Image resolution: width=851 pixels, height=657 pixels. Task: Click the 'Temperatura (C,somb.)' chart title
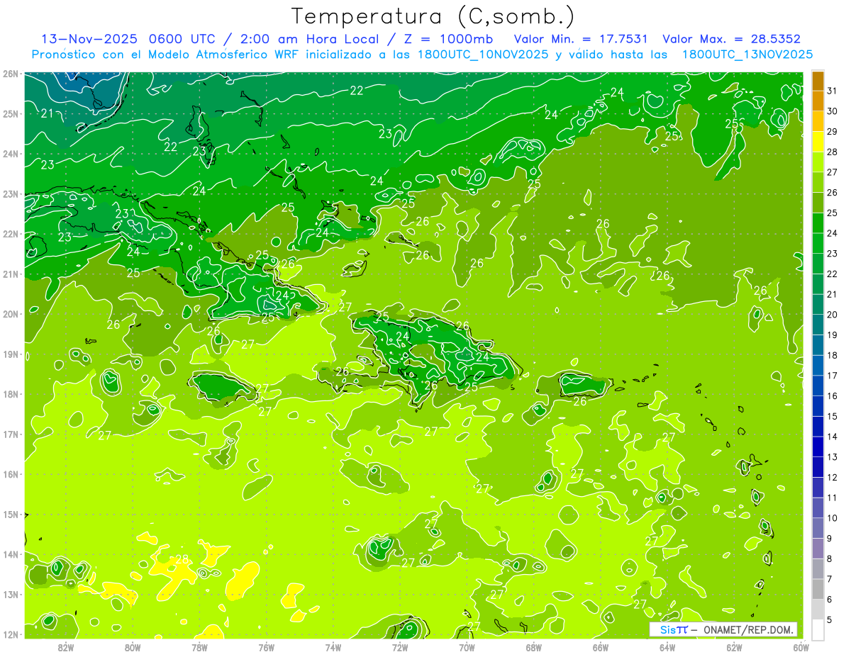coord(433,16)
